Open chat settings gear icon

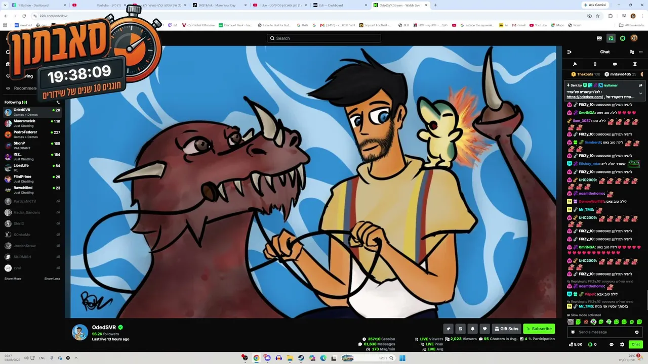click(x=622, y=344)
